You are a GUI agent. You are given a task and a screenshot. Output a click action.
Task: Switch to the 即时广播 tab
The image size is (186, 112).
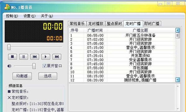[x=152, y=24]
